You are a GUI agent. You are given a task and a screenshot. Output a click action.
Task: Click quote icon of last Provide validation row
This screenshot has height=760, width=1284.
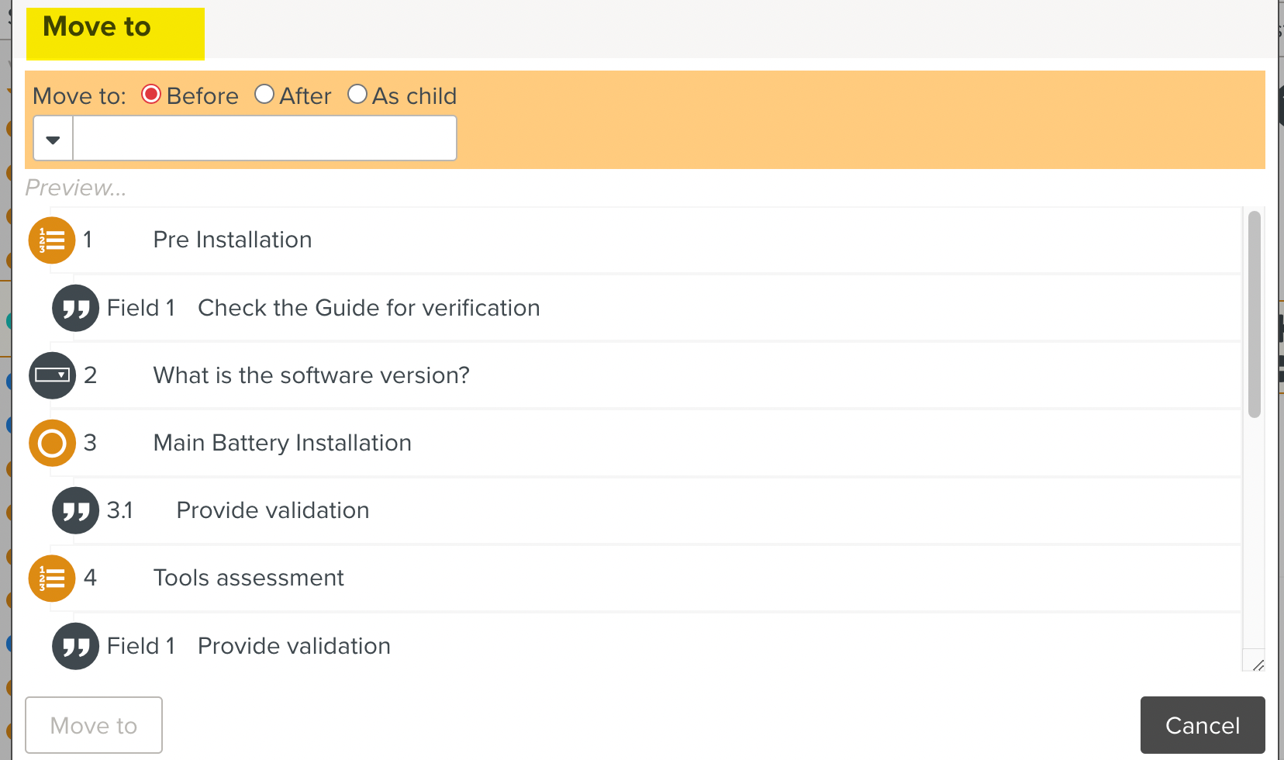click(x=75, y=646)
